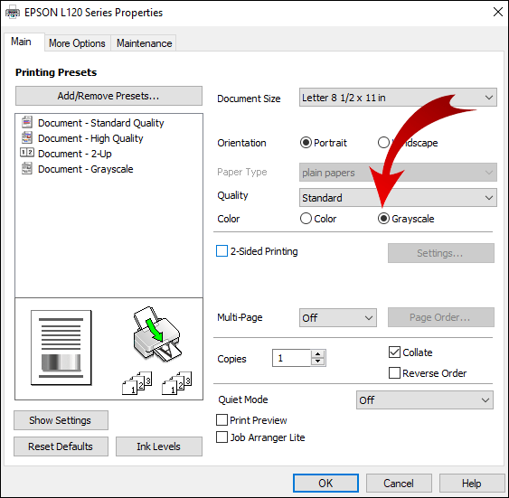Open the Quiet Mode dropdown
509x498 pixels.
click(425, 400)
